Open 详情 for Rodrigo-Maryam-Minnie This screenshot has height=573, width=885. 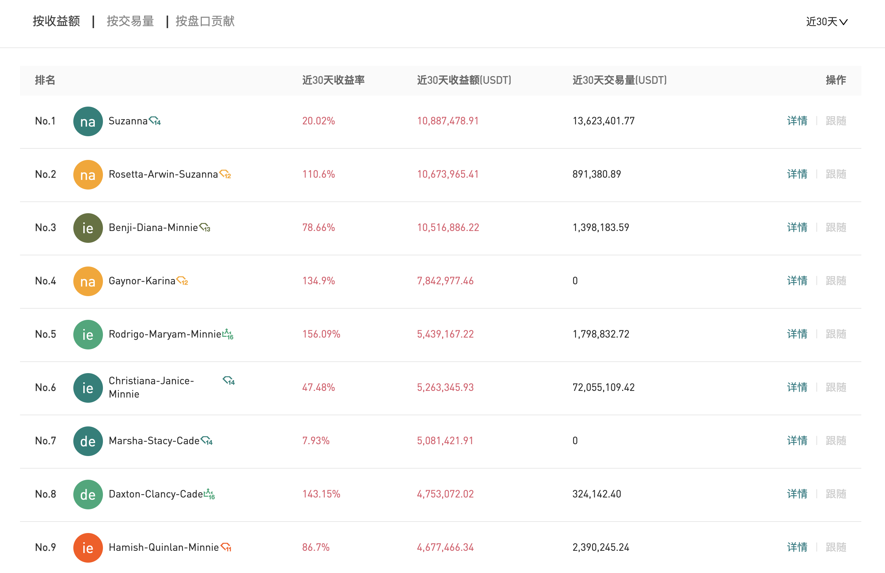797,334
